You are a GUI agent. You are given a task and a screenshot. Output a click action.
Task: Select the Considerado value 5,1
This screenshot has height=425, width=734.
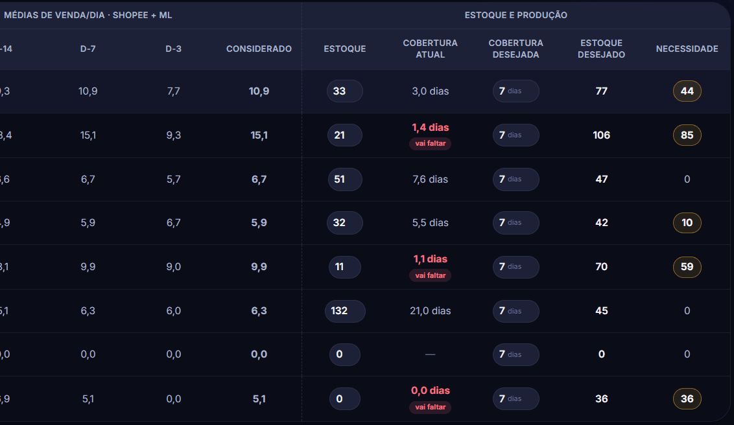click(x=259, y=399)
